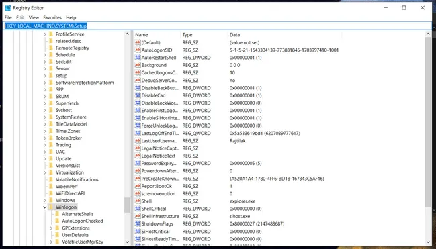Open the View menu
436x249 pixels.
(x=34, y=17)
